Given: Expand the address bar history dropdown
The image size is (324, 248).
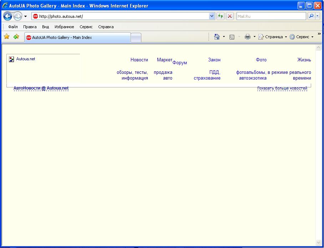Looking at the screenshot, I should click(212, 16).
